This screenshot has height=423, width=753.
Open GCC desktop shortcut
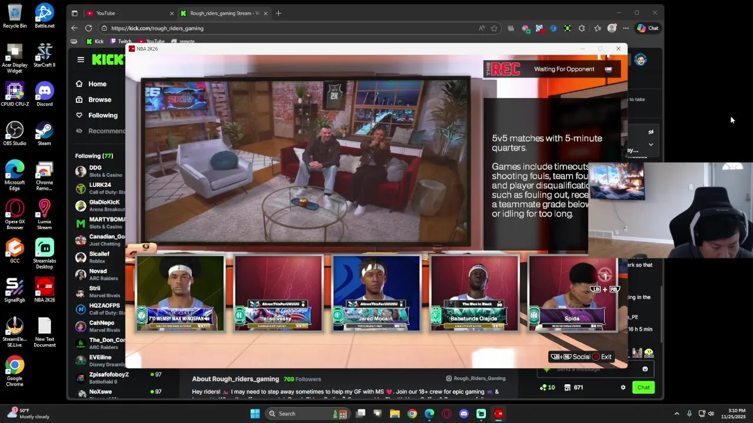point(15,251)
